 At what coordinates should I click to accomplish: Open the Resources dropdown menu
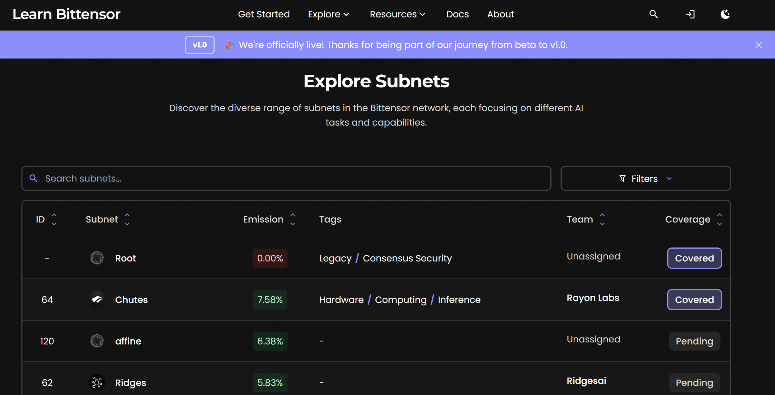tap(397, 14)
